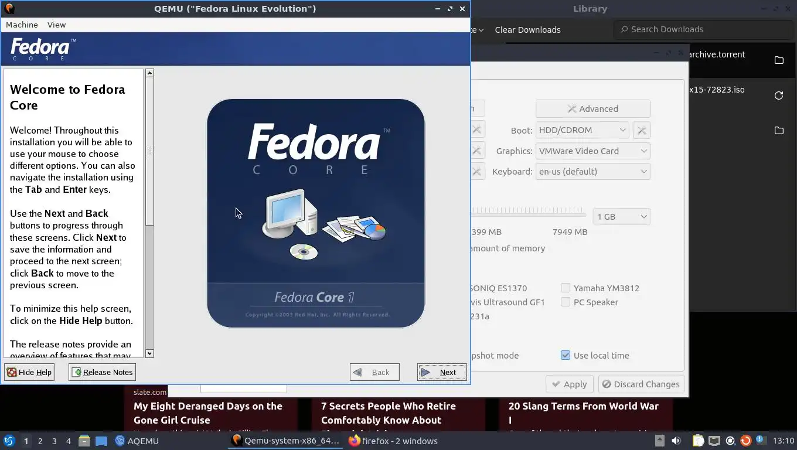Click the help panel scroll up arrow
This screenshot has width=797, height=450.
pos(149,73)
